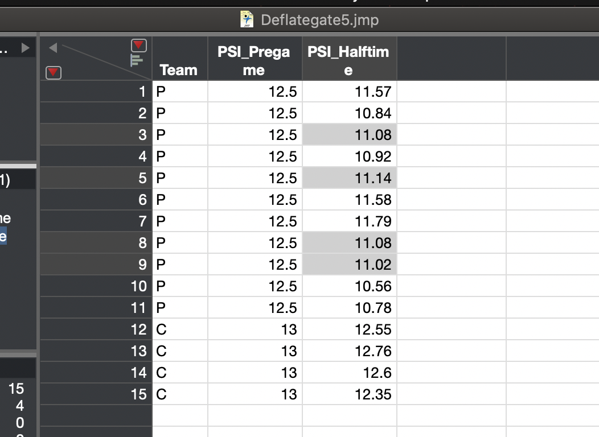Screen dimensions: 599x437
Task: Click the shaded cell containing 11.14
Action: 349,178
